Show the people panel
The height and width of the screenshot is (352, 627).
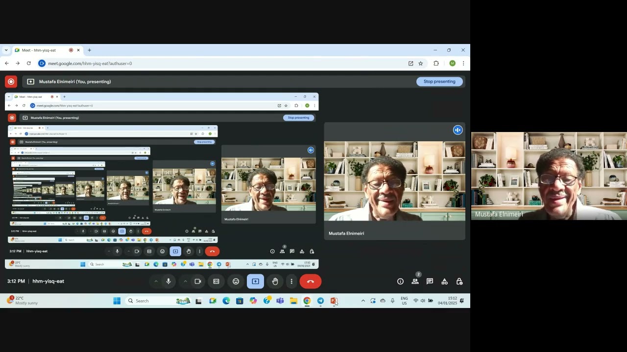click(x=415, y=282)
